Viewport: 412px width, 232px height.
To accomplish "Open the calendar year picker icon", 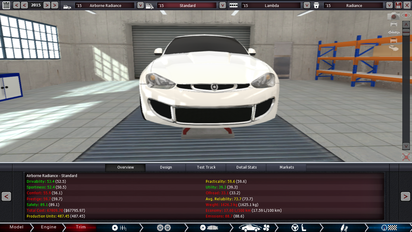I will (6, 5).
